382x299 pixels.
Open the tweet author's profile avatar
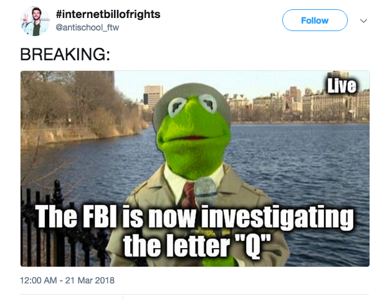(35, 21)
